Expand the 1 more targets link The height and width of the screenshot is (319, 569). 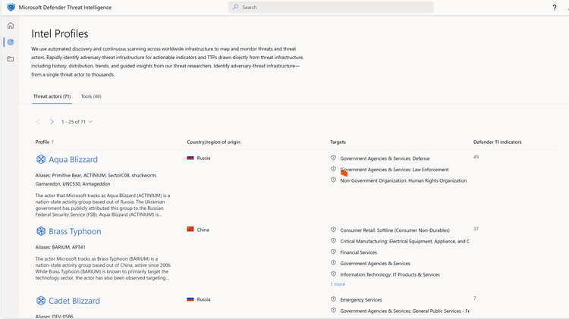point(338,284)
